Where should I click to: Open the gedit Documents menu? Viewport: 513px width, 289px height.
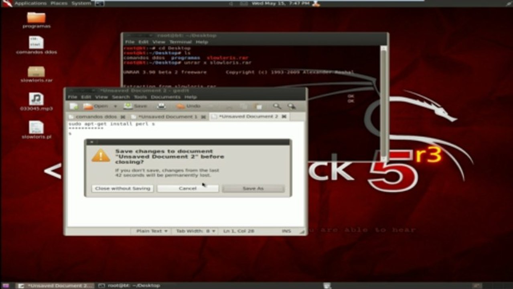(166, 97)
